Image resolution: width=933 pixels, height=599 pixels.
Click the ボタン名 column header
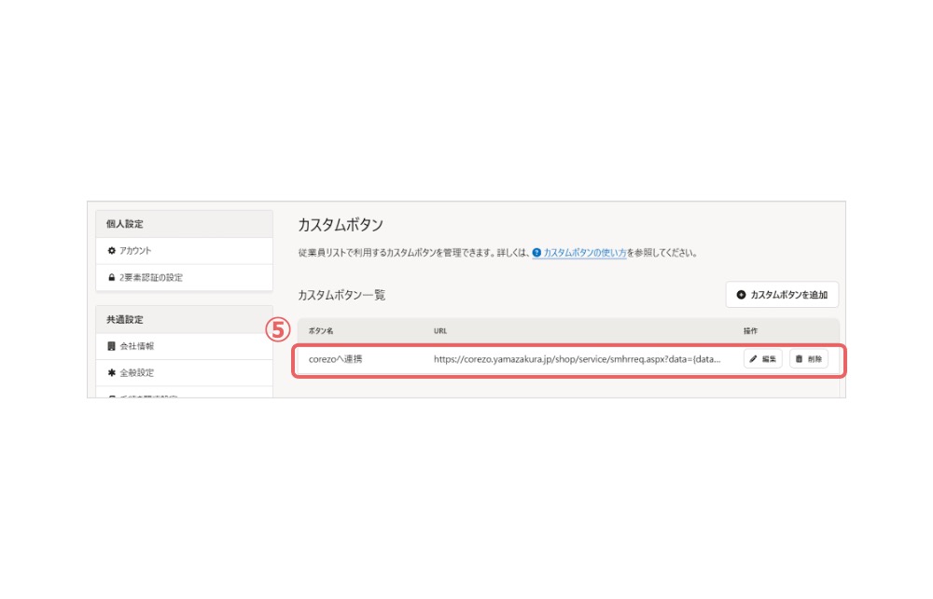pos(321,331)
